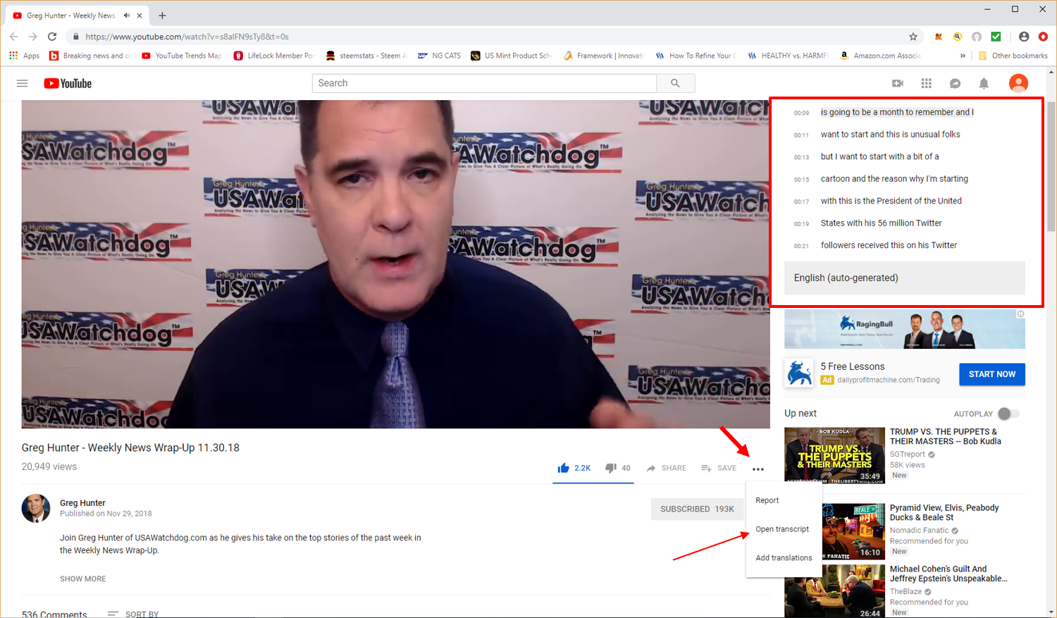Click the green checkmark extension icon
The width and height of the screenshot is (1057, 618).
click(996, 37)
